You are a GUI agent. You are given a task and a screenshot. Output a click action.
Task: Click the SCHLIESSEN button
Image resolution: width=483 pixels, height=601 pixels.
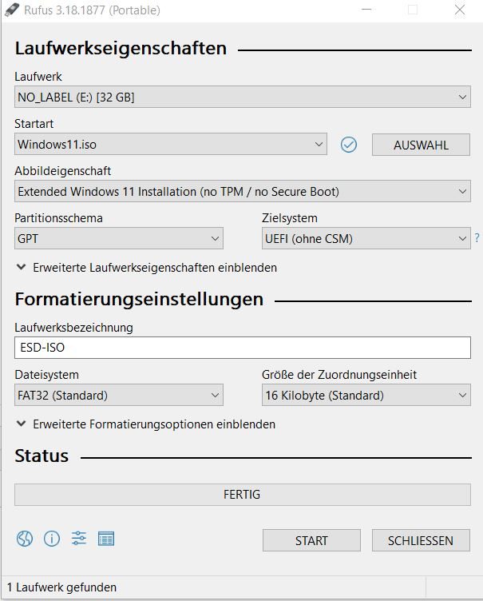coord(421,540)
